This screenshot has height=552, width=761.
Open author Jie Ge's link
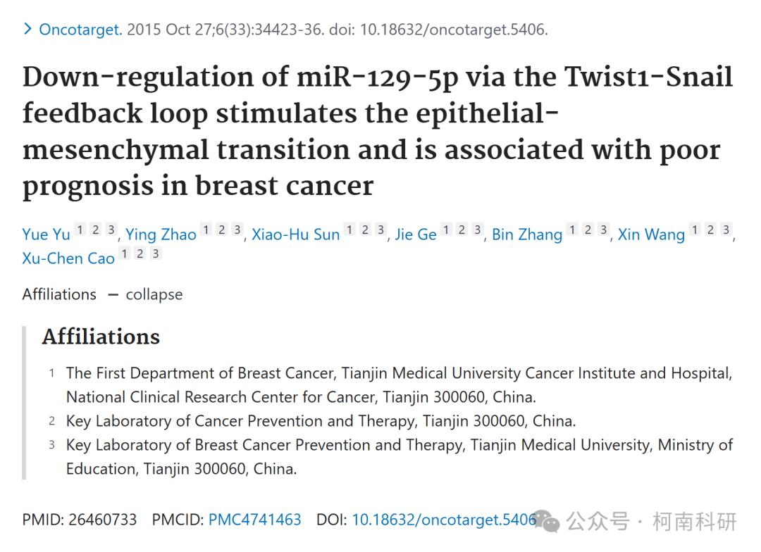pos(416,234)
